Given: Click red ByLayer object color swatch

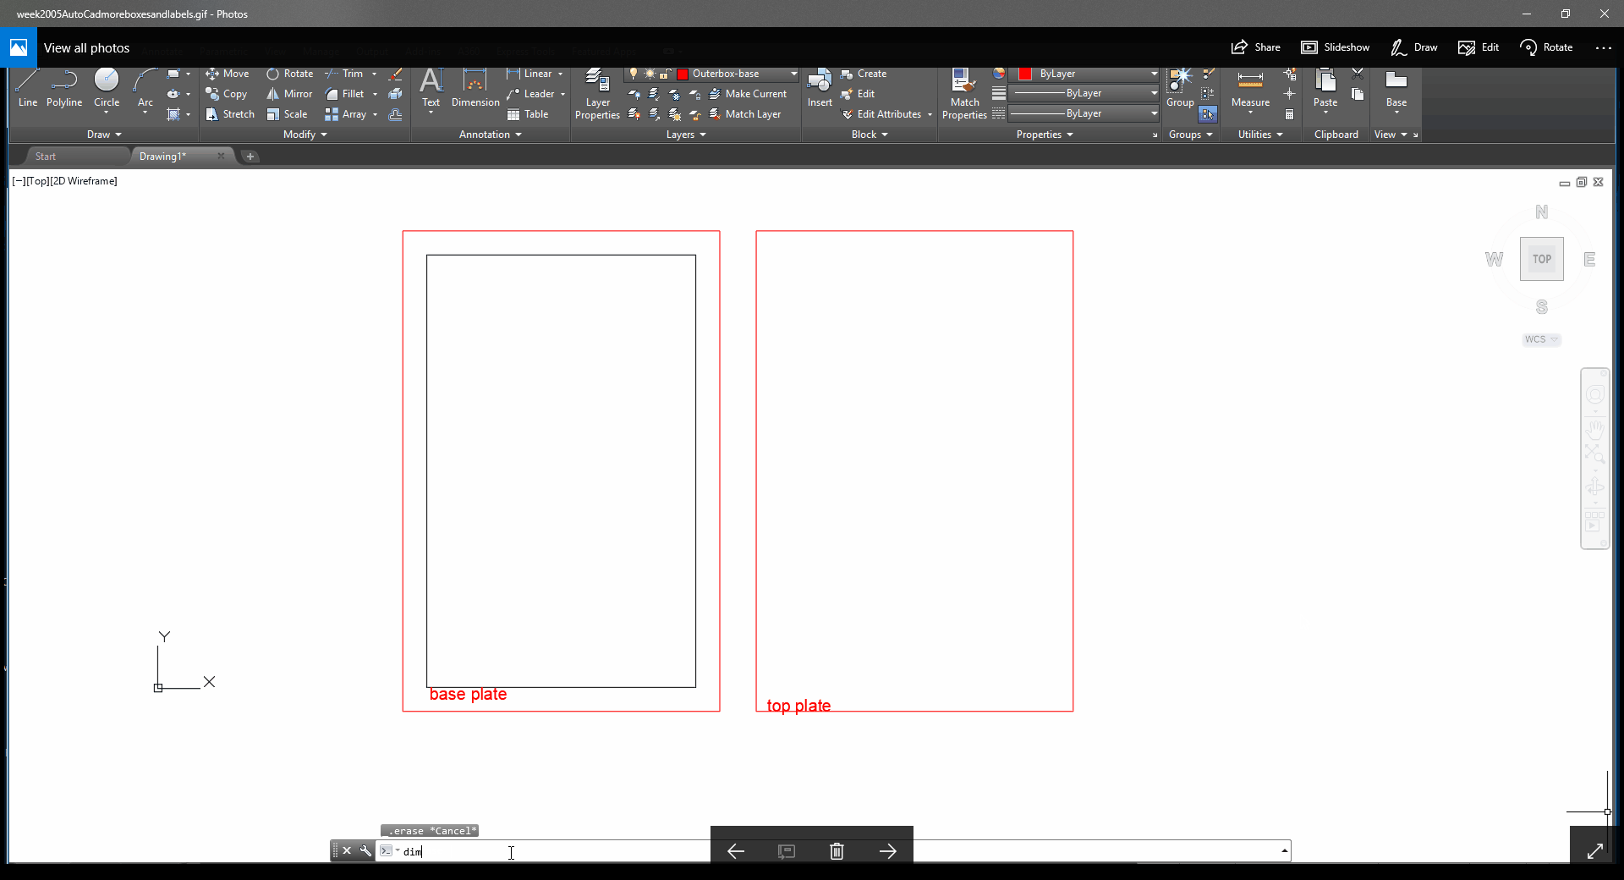Looking at the screenshot, I should pyautogui.click(x=1025, y=74).
